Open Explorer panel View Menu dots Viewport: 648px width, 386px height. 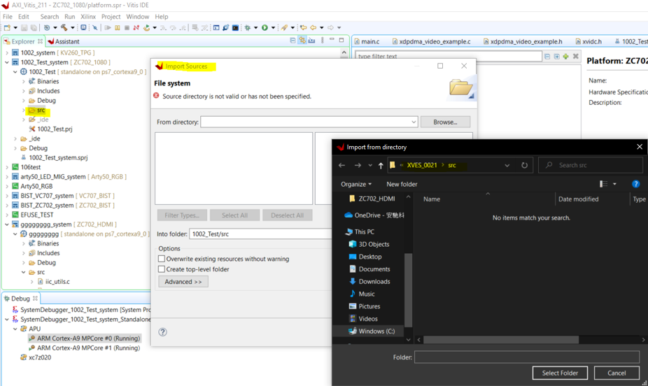[323, 41]
